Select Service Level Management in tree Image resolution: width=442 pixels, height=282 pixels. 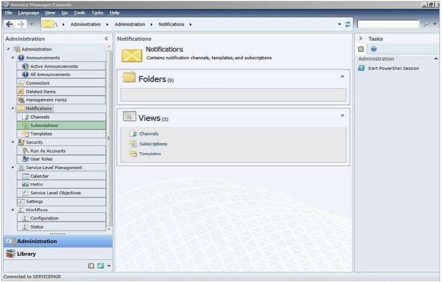click(x=54, y=168)
